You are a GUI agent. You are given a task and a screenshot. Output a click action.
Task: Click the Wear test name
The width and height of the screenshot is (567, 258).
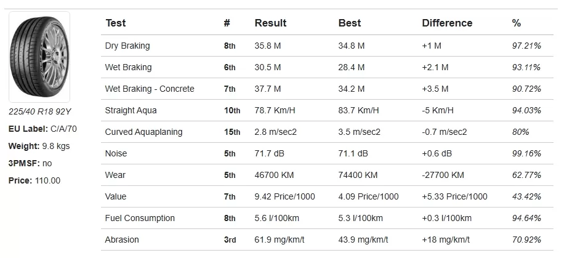[115, 175]
